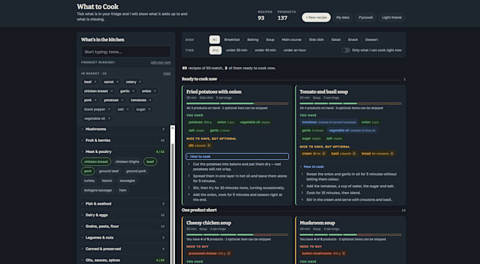Image resolution: width=480 pixels, height=264 pixels.
Task: Click the × on the tomatoes basket chip
Action: click(150, 100)
